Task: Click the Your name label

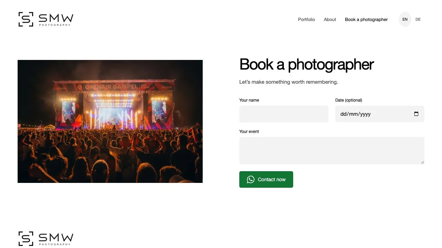Action: (249, 100)
